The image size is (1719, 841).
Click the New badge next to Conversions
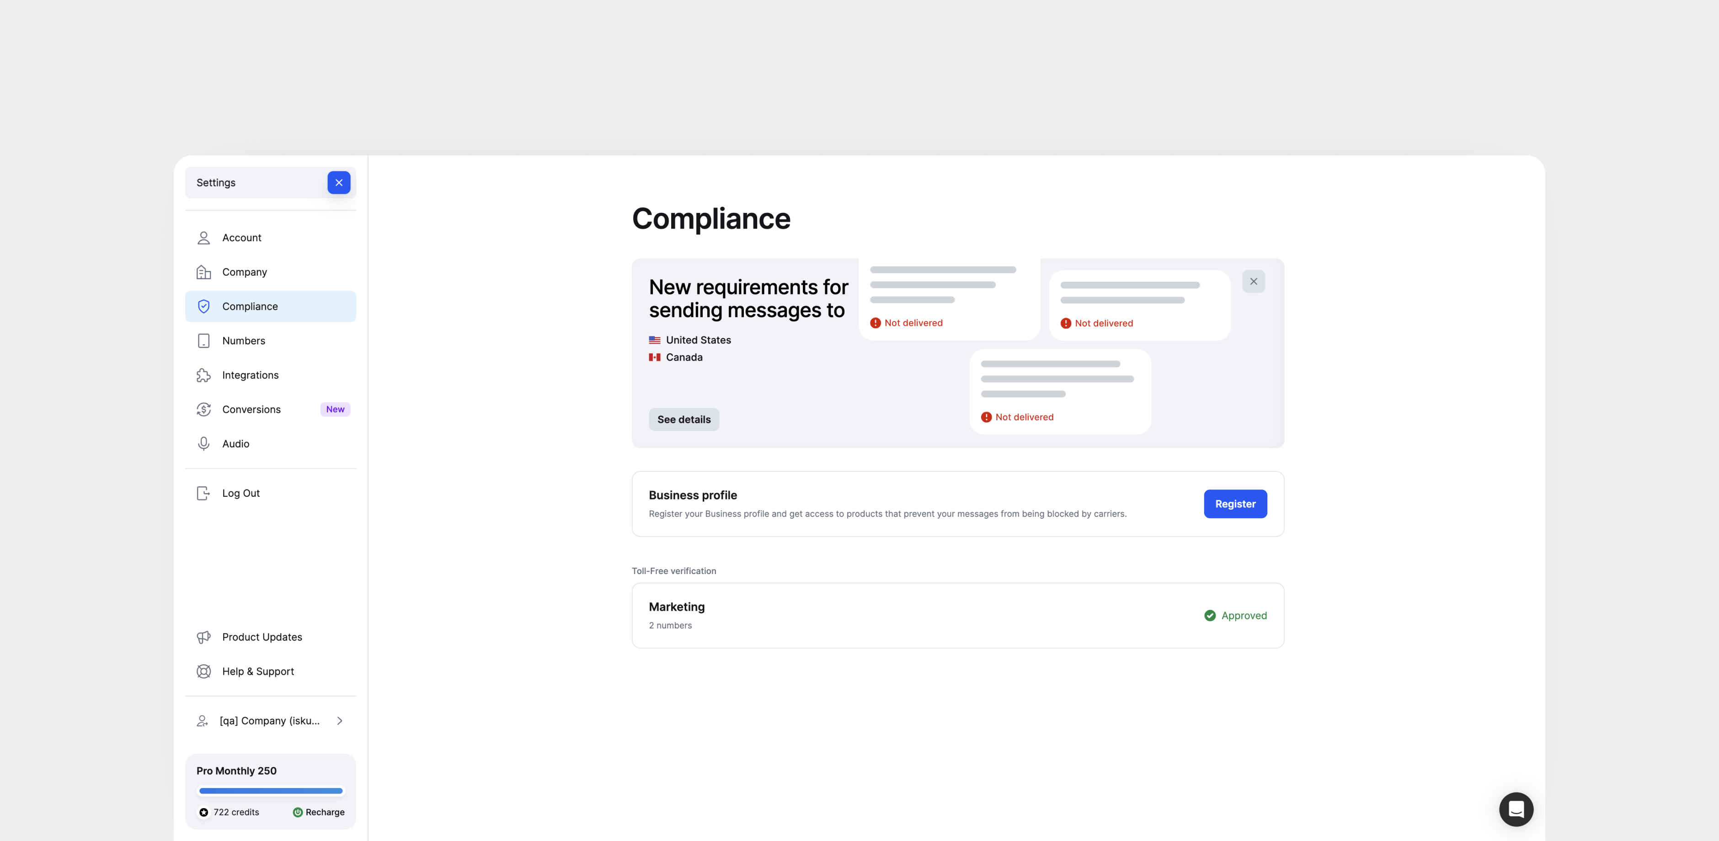pyautogui.click(x=335, y=410)
